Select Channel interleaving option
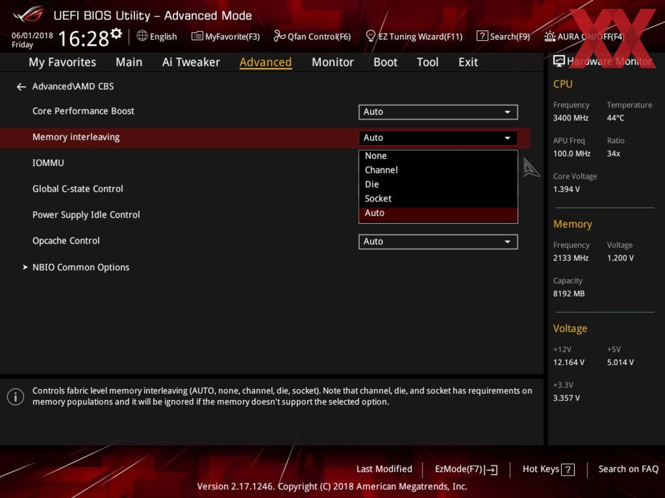Image resolution: width=665 pixels, height=498 pixels. pos(438,170)
